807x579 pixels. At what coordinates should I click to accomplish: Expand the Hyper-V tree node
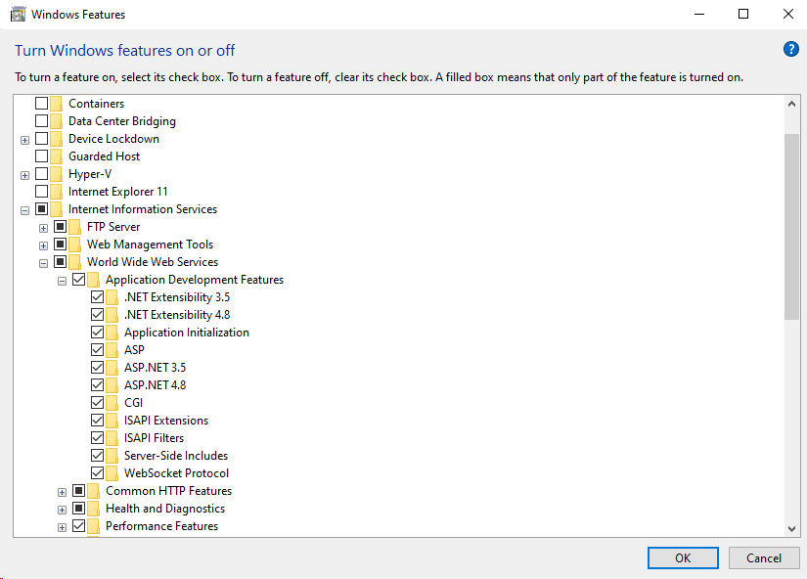pyautogui.click(x=24, y=175)
